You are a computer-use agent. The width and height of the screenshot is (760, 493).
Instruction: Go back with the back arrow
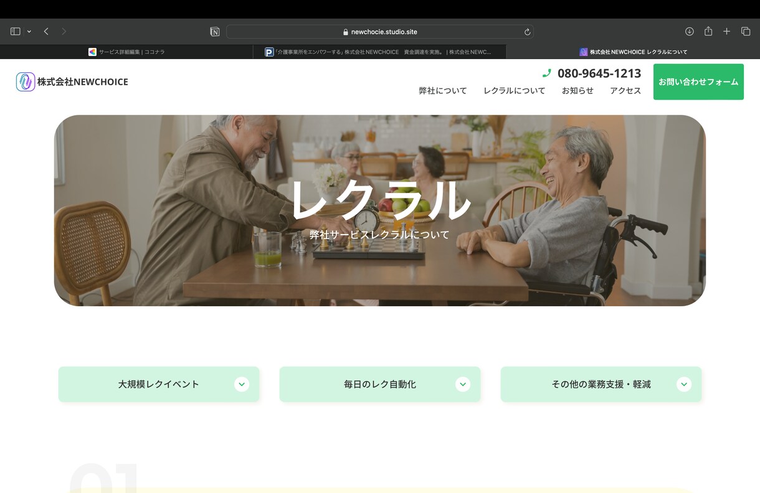pos(46,31)
